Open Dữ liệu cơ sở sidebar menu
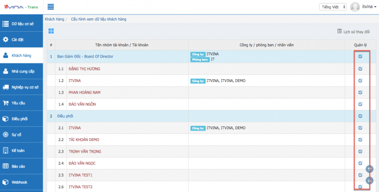The image size is (379, 192). pos(21,23)
